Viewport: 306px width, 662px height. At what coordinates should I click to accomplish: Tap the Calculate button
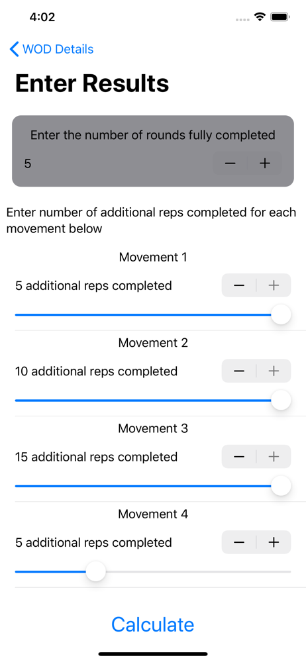(x=153, y=624)
